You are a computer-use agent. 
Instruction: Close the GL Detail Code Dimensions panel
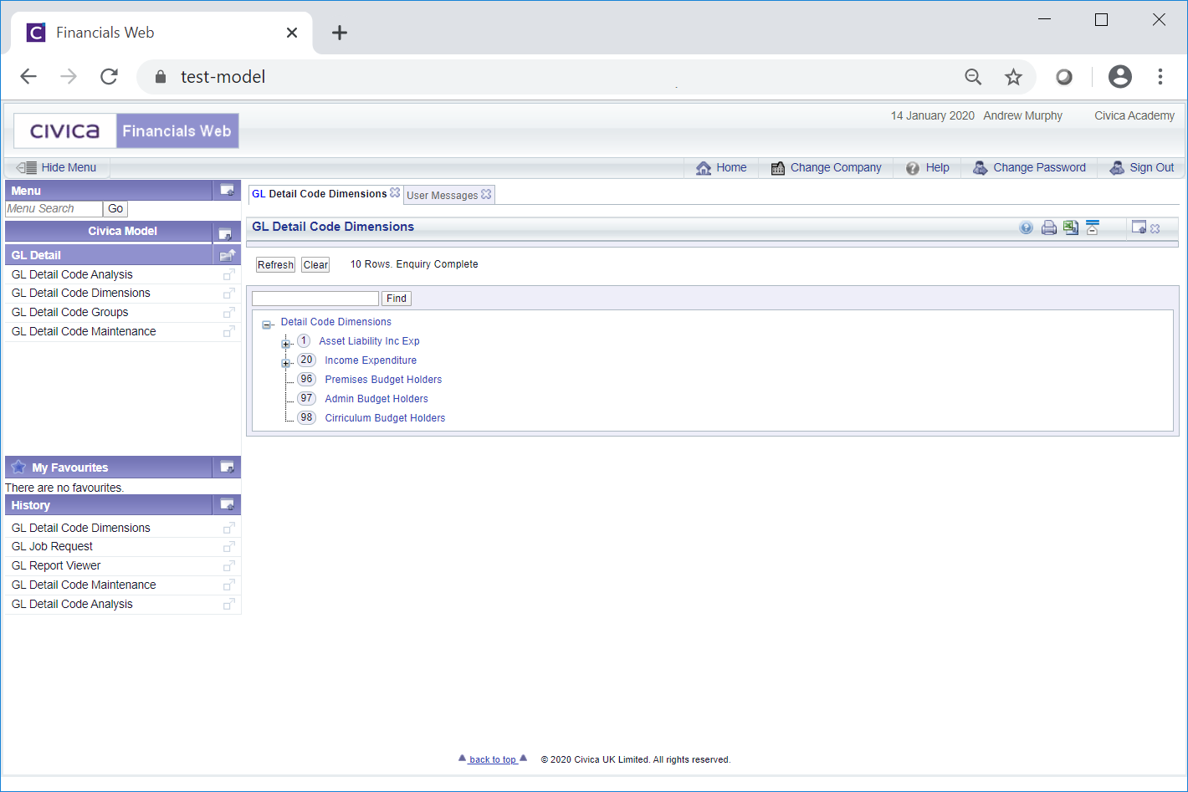click(x=1155, y=228)
